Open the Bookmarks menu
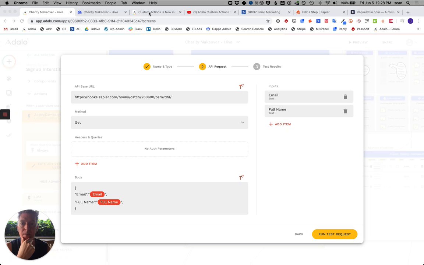 coord(91,3)
